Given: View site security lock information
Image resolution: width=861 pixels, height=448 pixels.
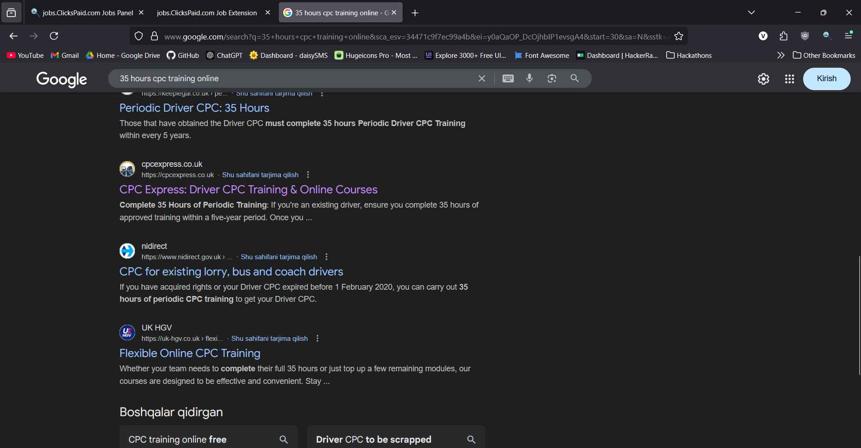Looking at the screenshot, I should click(154, 36).
